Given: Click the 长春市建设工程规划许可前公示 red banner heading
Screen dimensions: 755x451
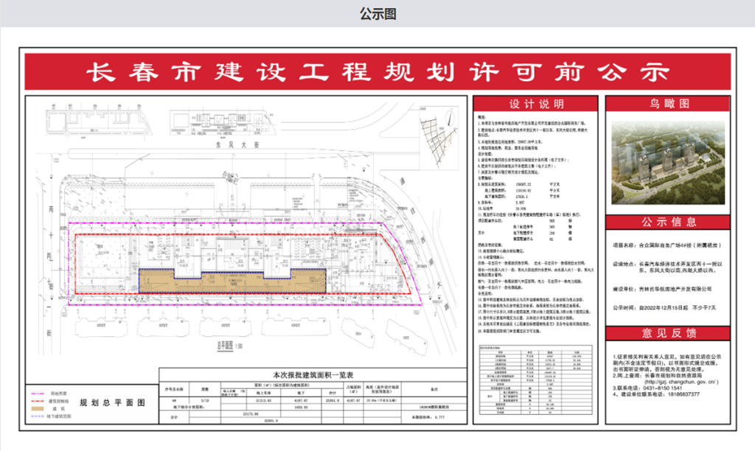Looking at the screenshot, I should tap(378, 72).
